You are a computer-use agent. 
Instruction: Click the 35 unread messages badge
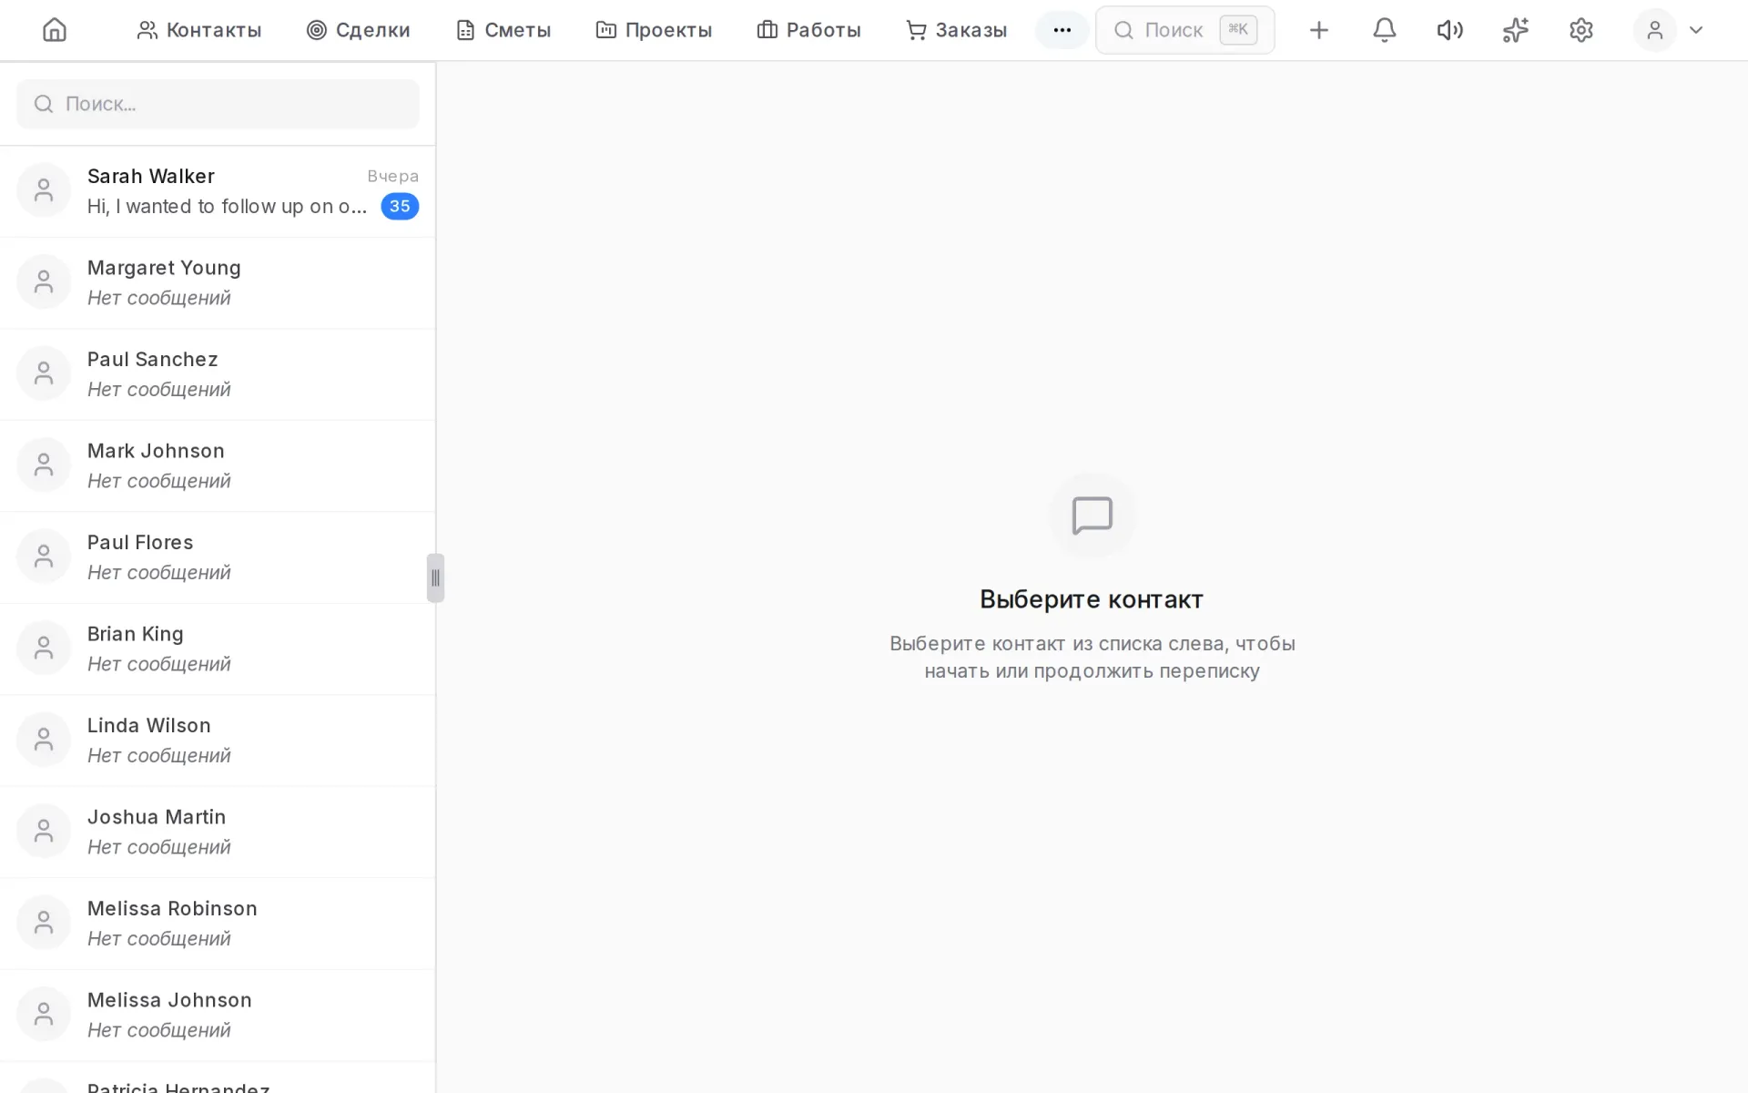tap(400, 206)
